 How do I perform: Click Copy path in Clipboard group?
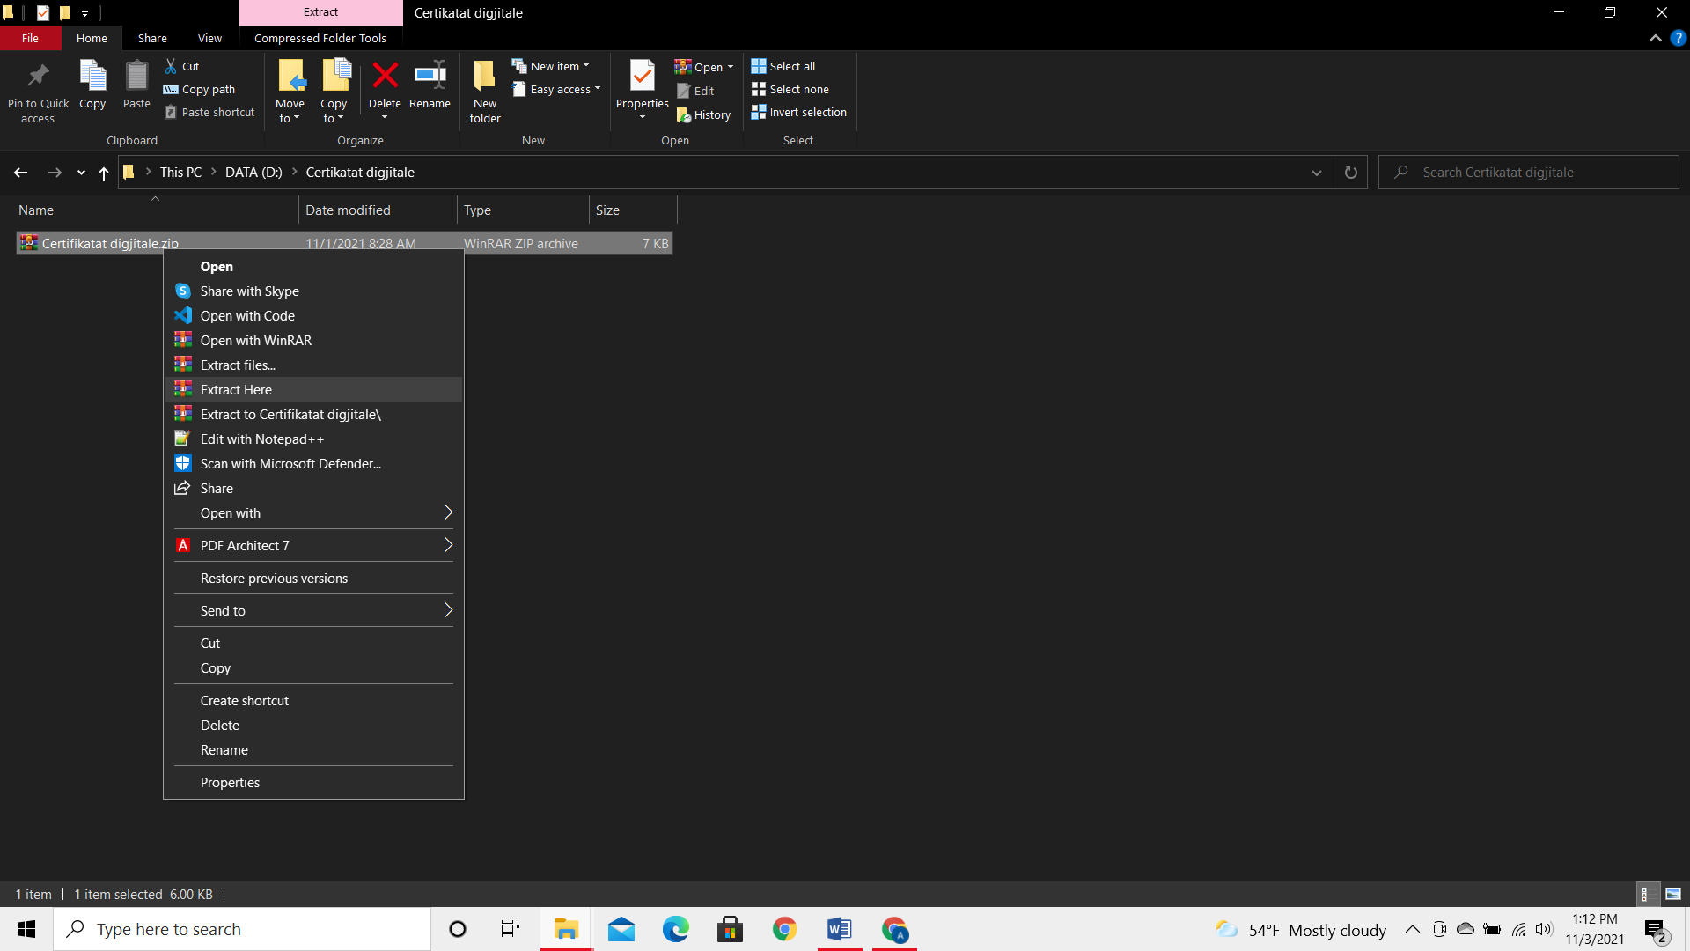click(x=200, y=89)
